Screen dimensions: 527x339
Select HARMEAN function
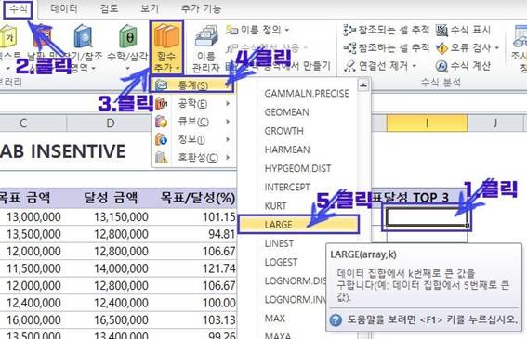(x=287, y=150)
